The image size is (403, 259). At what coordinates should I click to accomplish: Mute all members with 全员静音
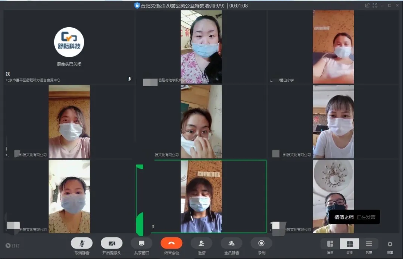[231, 243]
